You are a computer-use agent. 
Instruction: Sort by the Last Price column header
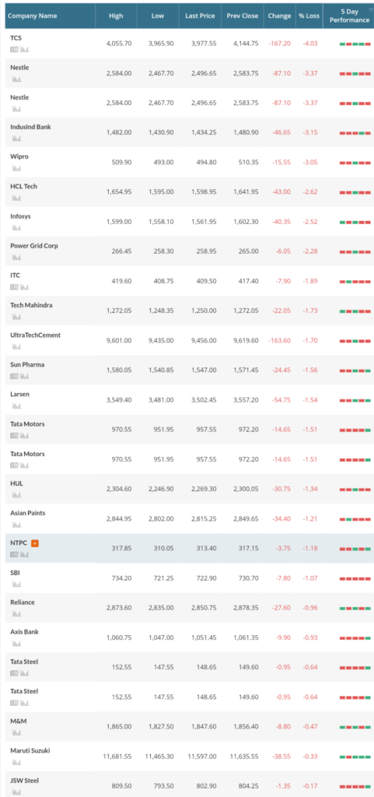(200, 16)
